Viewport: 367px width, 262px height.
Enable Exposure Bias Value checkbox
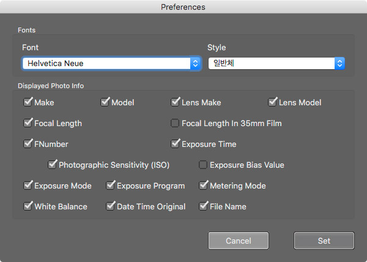pos(203,165)
